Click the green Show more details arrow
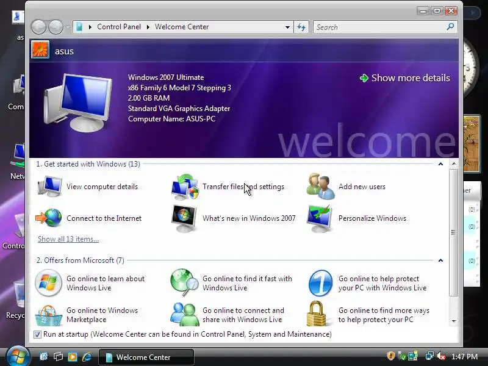 click(364, 78)
